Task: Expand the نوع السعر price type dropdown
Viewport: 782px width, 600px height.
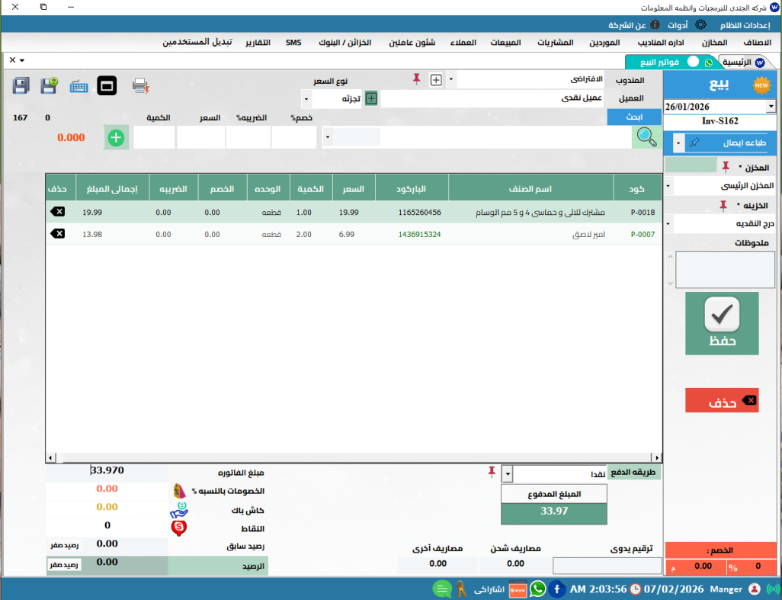Action: (x=306, y=98)
